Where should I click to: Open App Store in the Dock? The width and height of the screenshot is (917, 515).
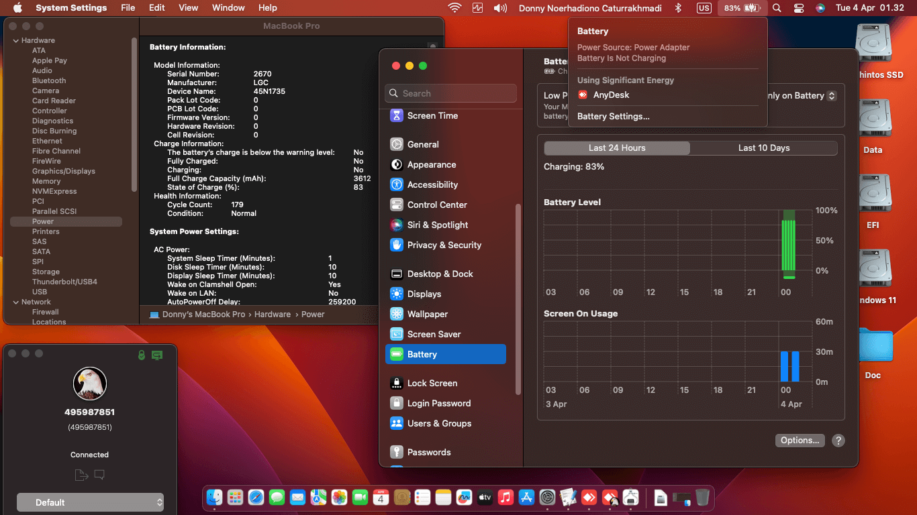pyautogui.click(x=526, y=498)
